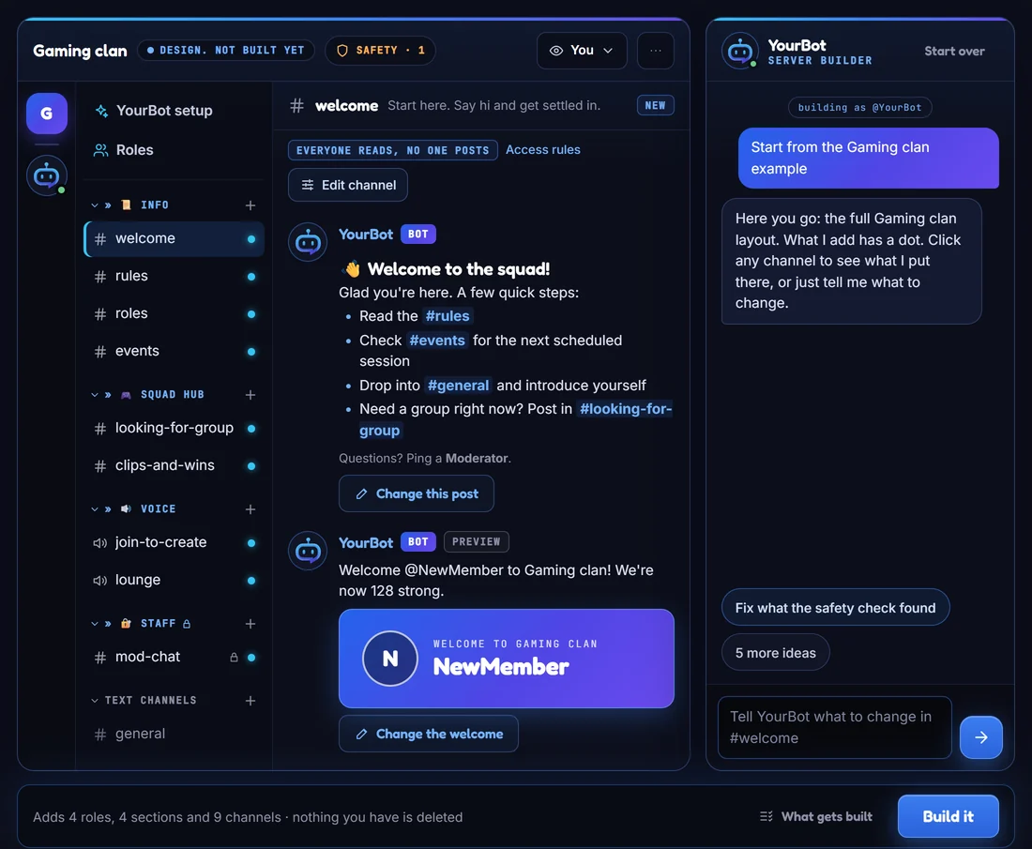1032x849 pixels.
Task: Click Change this post button
Action: [x=417, y=493]
